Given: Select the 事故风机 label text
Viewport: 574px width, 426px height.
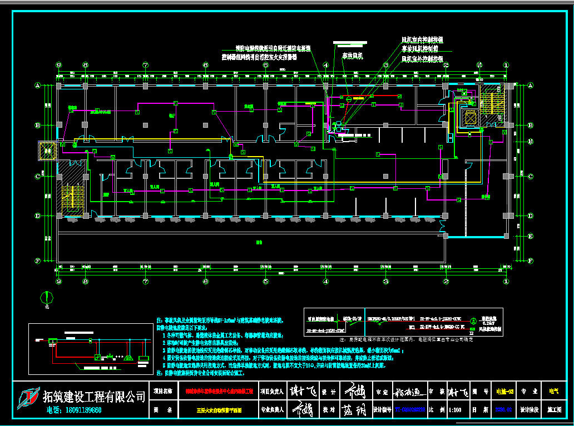Looking at the screenshot, I should 352,56.
